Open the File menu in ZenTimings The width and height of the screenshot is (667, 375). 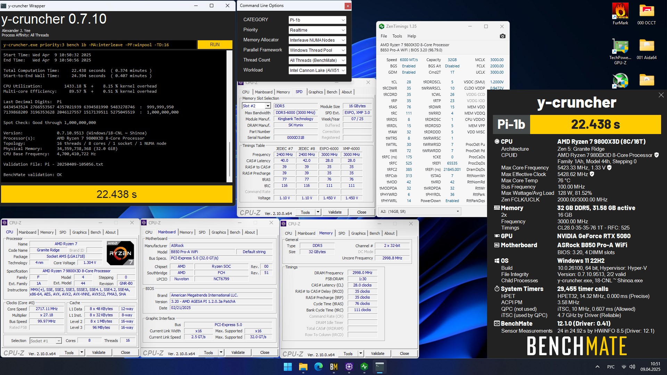384,36
